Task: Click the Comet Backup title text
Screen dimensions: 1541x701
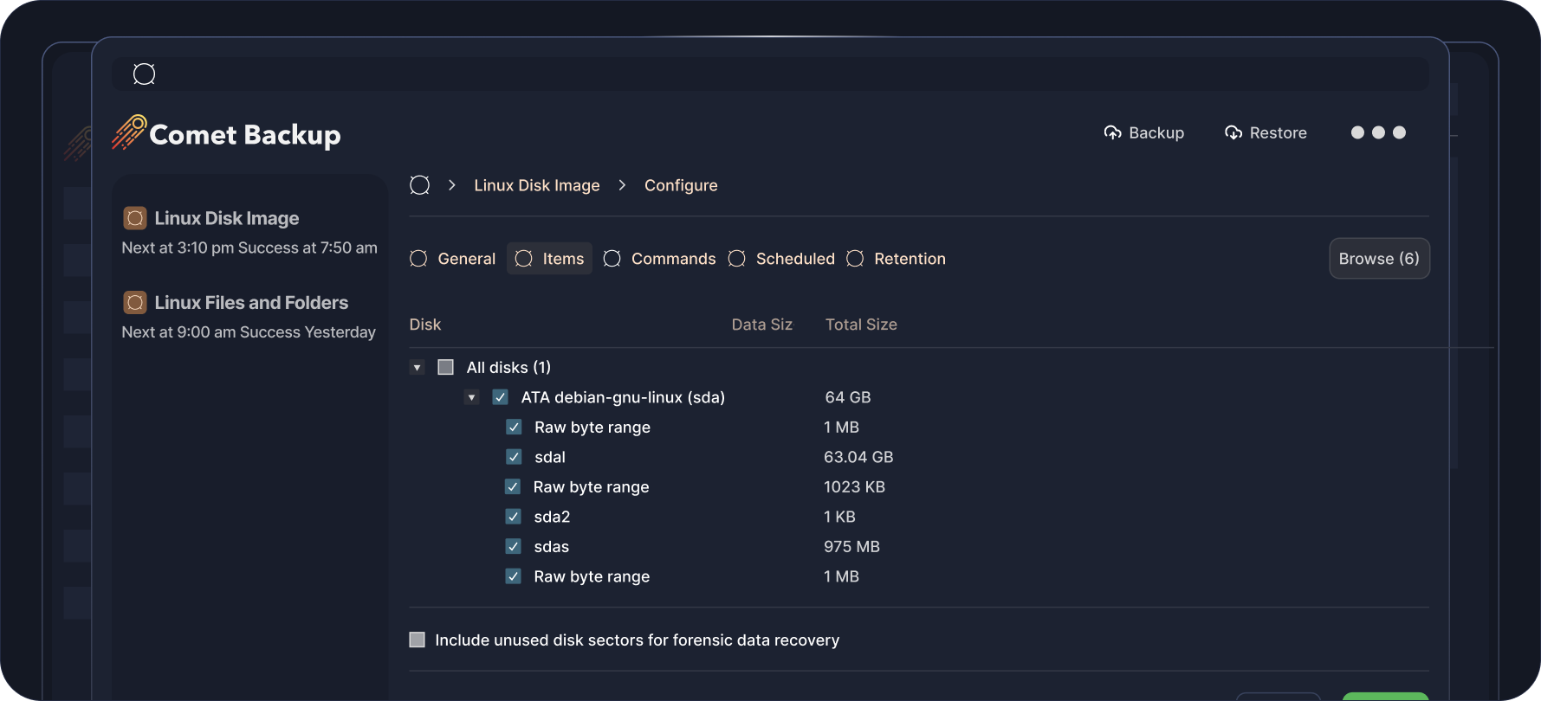Action: click(x=245, y=135)
